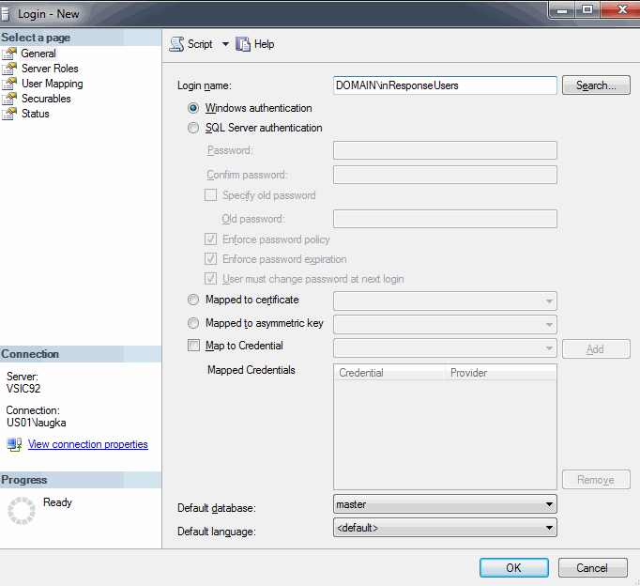The image size is (640, 586).
Task: Select SQL Server authentication radio button
Action: 193,128
